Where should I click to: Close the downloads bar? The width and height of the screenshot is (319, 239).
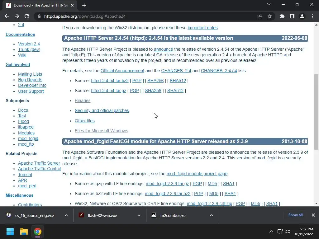click(313, 215)
